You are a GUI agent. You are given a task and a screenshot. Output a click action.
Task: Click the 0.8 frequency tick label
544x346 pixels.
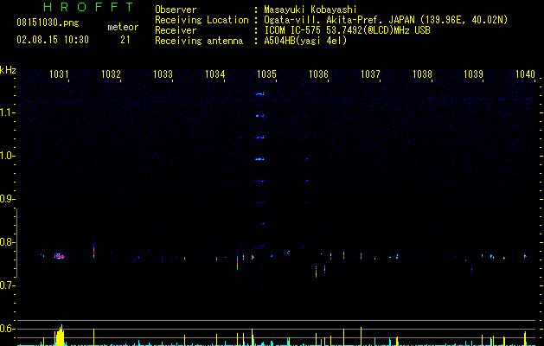(6, 242)
